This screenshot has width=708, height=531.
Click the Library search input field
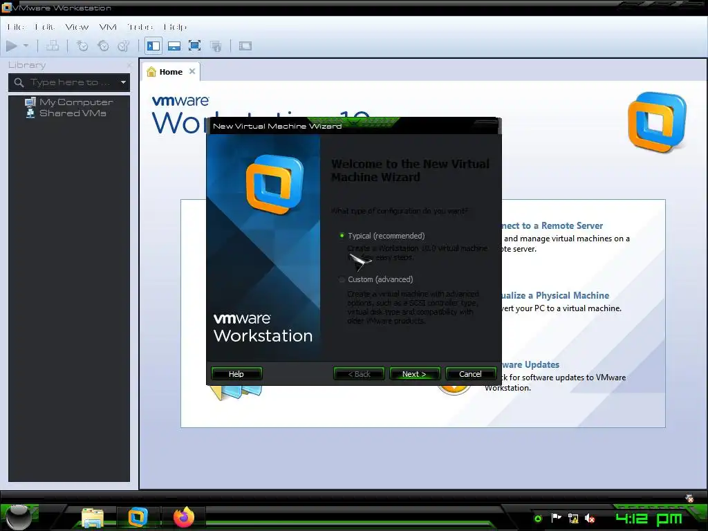[70, 82]
